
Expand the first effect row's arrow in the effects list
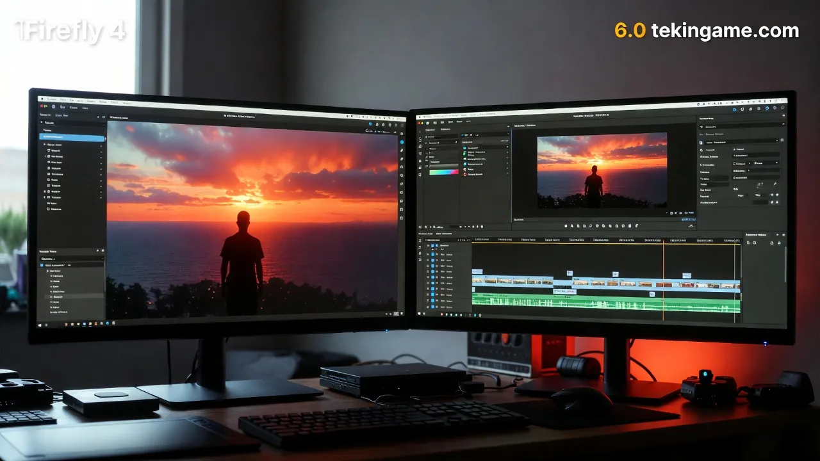pos(507,147)
